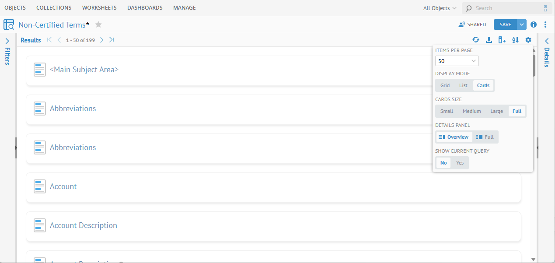Open the A-Z sort options
This screenshot has height=263, width=555.
[515, 40]
